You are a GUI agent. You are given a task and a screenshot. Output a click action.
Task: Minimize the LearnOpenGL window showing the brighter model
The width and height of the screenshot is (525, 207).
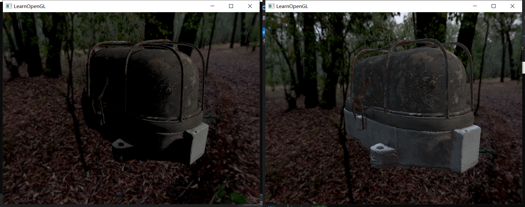475,6
